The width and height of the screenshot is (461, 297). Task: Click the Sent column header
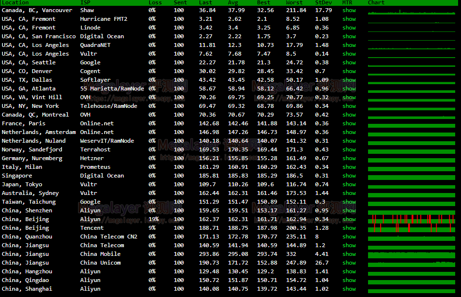pyautogui.click(x=180, y=2)
